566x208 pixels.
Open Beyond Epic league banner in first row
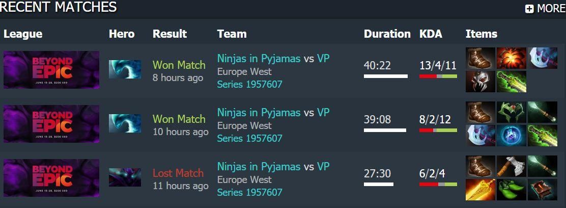[x=51, y=70]
